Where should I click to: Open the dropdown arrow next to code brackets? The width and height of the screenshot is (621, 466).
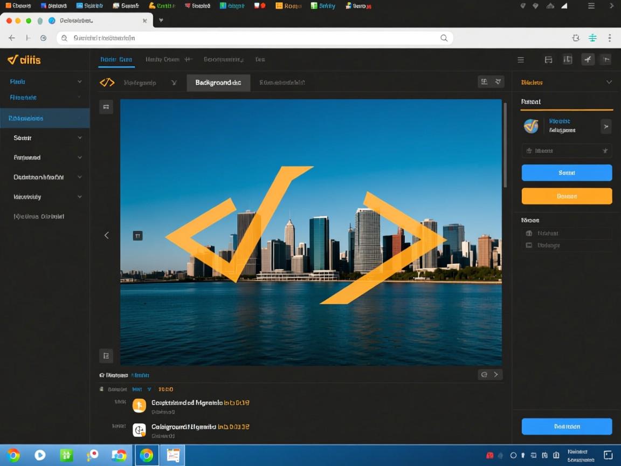(174, 83)
